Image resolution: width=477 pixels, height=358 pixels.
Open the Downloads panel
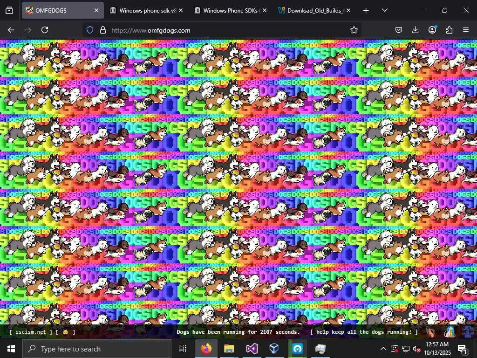pos(415,30)
